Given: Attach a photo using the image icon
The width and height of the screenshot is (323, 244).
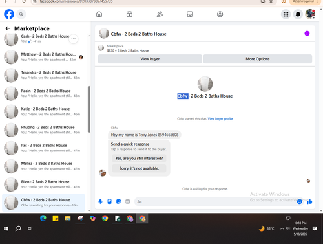Looking at the screenshot, I should coord(109,201).
